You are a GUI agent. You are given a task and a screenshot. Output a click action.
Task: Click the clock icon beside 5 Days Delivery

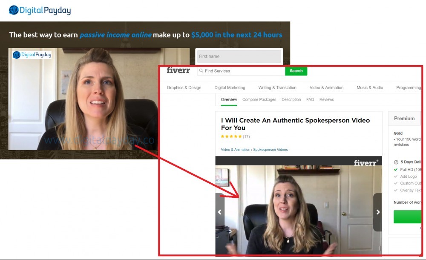[396, 162]
